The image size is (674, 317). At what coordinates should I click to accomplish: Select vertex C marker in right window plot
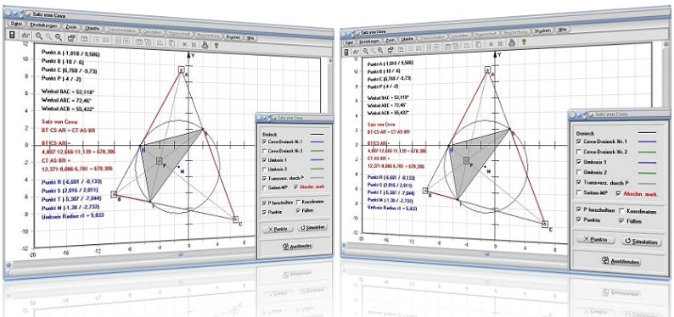pyautogui.click(x=545, y=224)
